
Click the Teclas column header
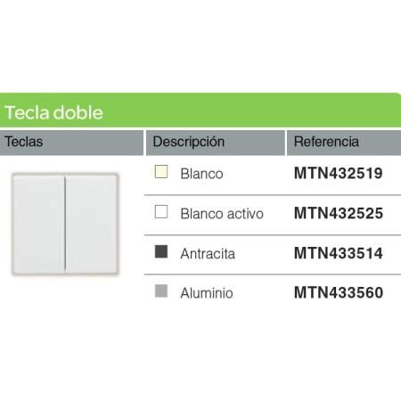click(71, 143)
